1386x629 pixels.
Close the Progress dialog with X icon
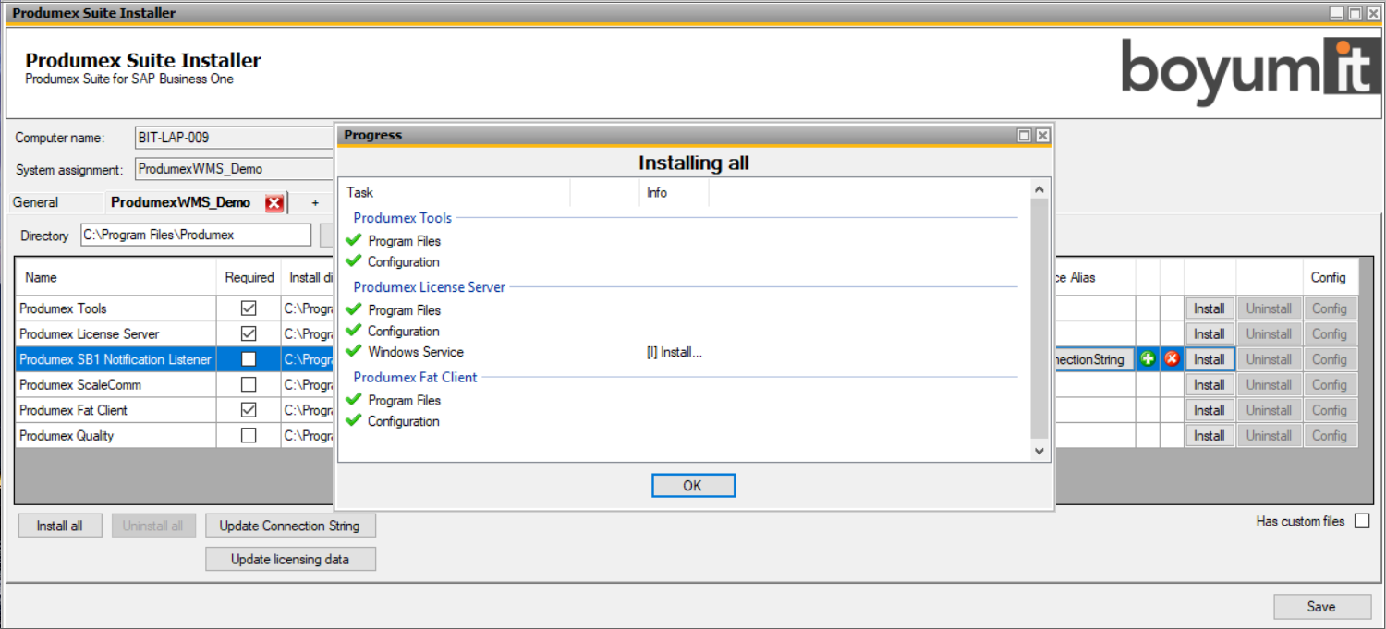click(x=1042, y=136)
